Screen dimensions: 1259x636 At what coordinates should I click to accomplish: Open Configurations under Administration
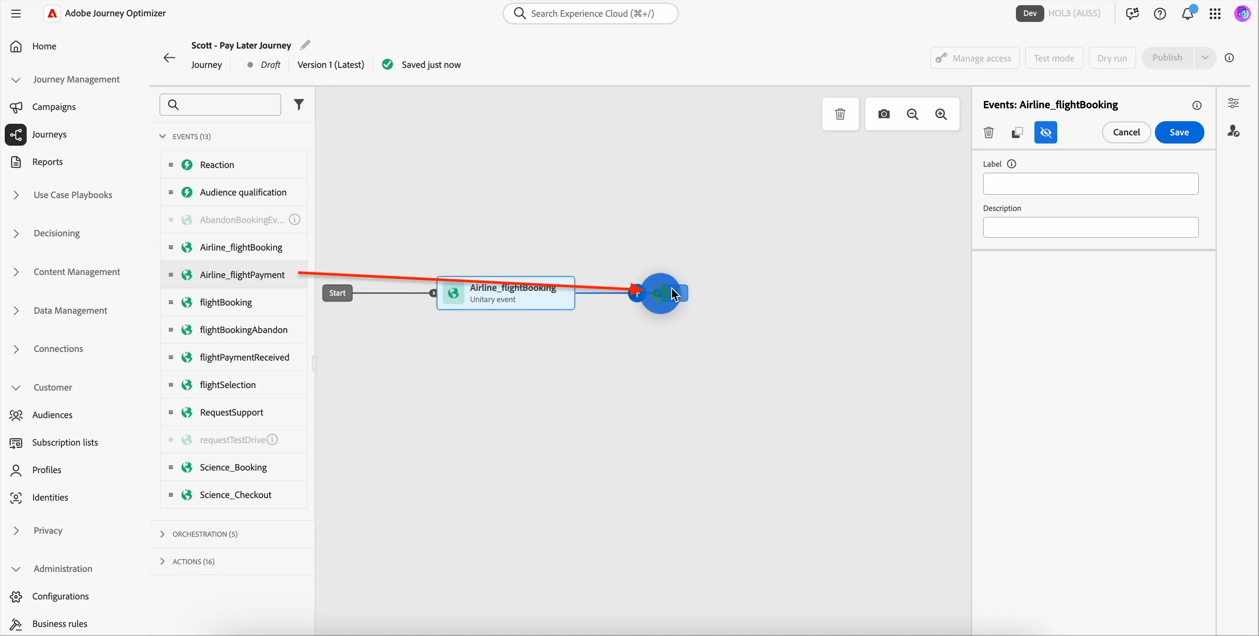pos(60,596)
